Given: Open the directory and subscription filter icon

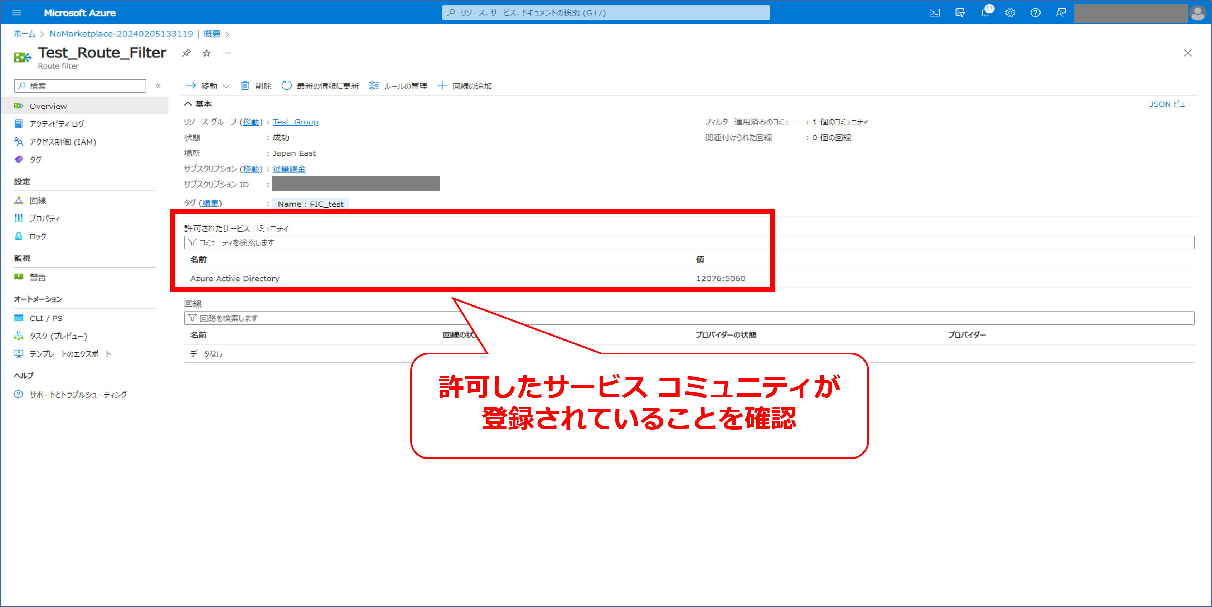Looking at the screenshot, I should 960,13.
